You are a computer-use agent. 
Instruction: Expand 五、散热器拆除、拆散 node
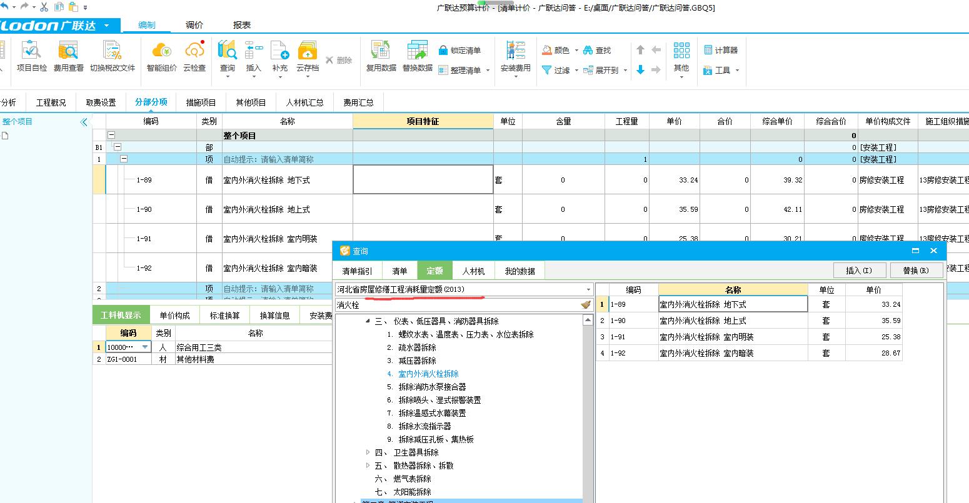[368, 466]
